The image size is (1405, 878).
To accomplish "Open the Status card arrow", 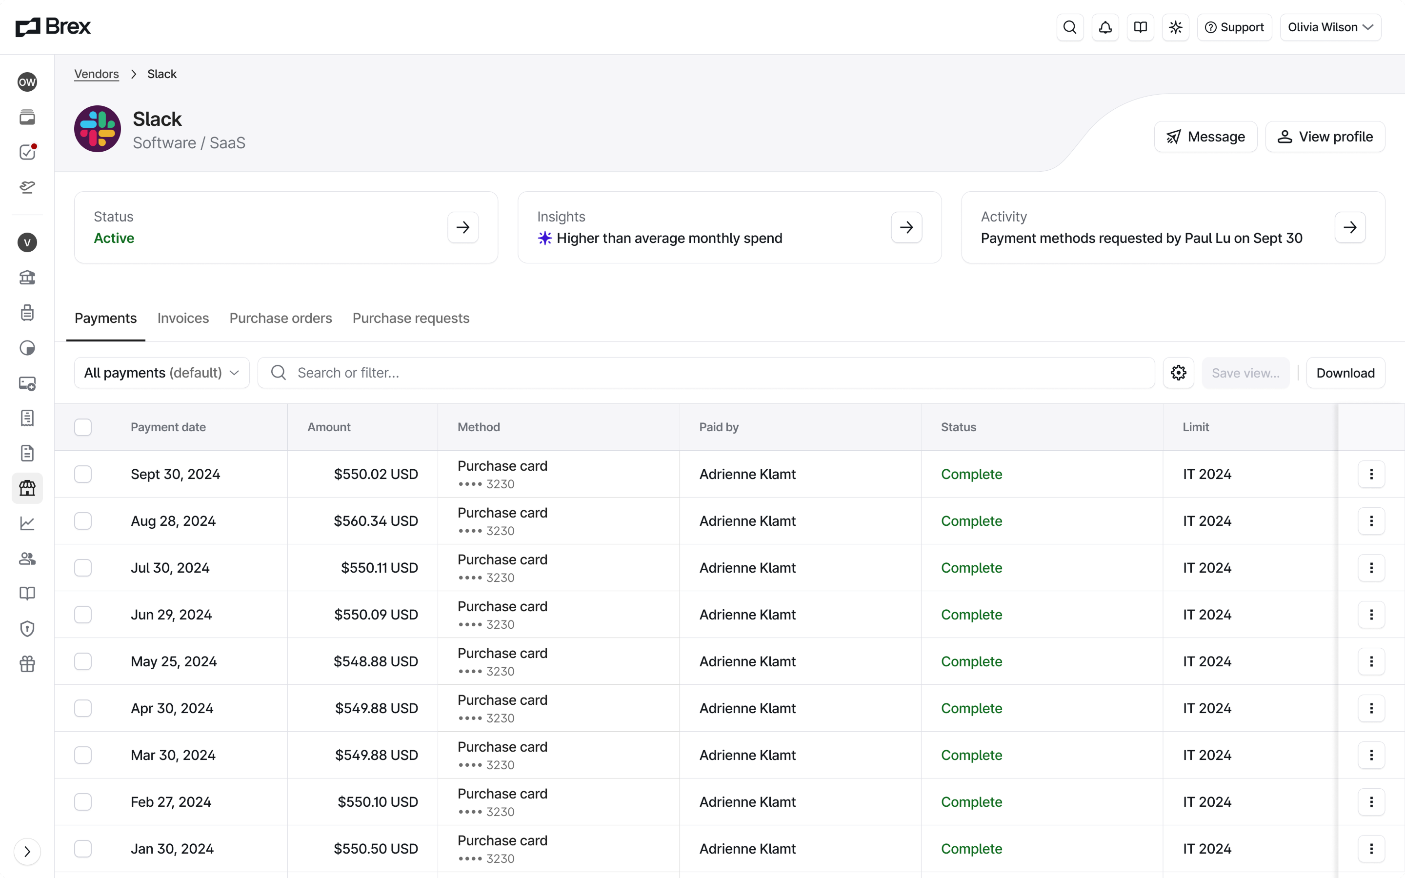I will pyautogui.click(x=462, y=227).
